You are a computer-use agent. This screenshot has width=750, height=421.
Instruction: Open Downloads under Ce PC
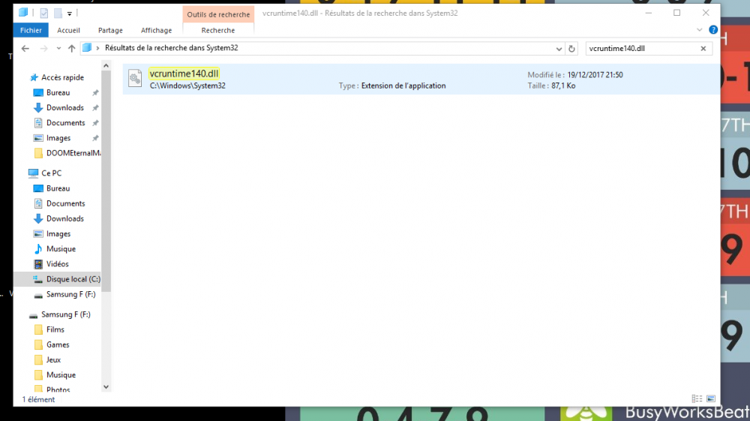click(65, 218)
